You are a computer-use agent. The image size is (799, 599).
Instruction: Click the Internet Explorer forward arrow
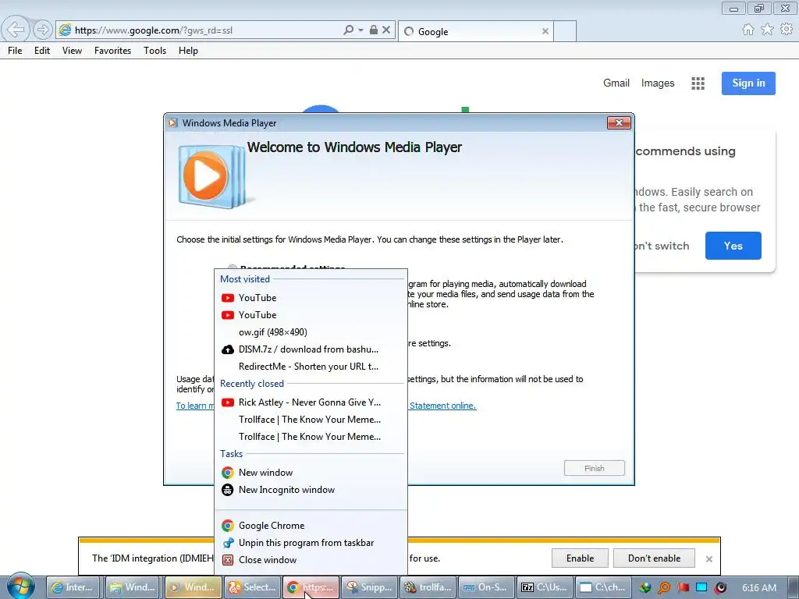(43, 30)
